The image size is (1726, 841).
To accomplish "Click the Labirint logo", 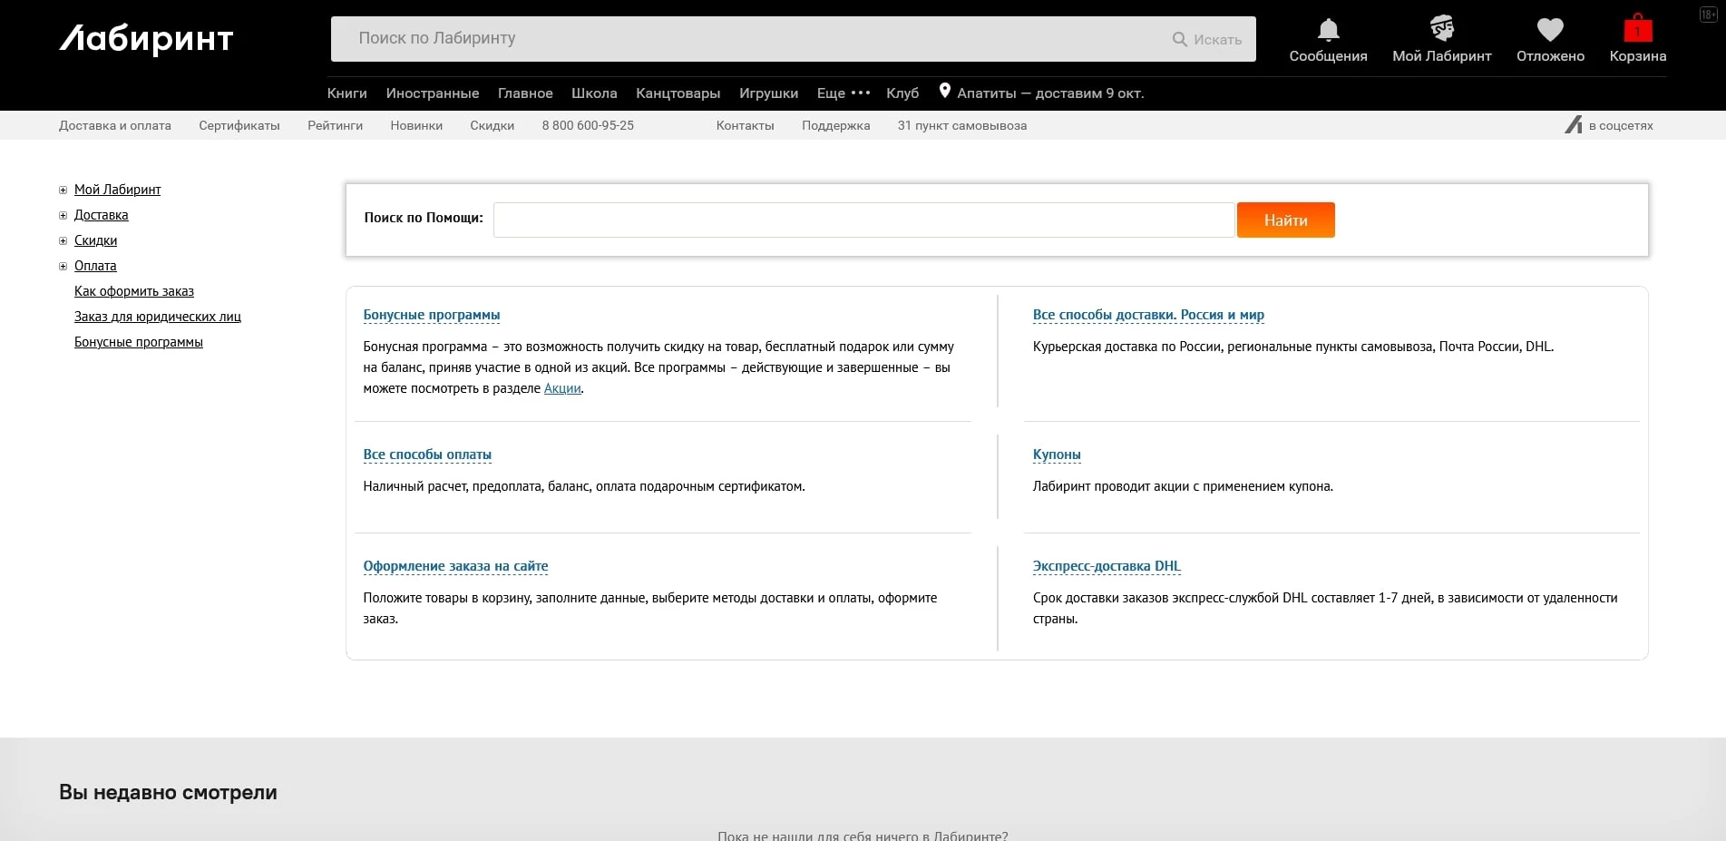I will pos(146,39).
